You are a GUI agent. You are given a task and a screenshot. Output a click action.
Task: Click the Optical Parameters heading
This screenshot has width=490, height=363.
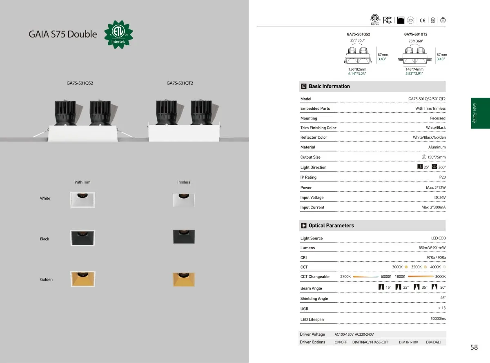coord(331,226)
